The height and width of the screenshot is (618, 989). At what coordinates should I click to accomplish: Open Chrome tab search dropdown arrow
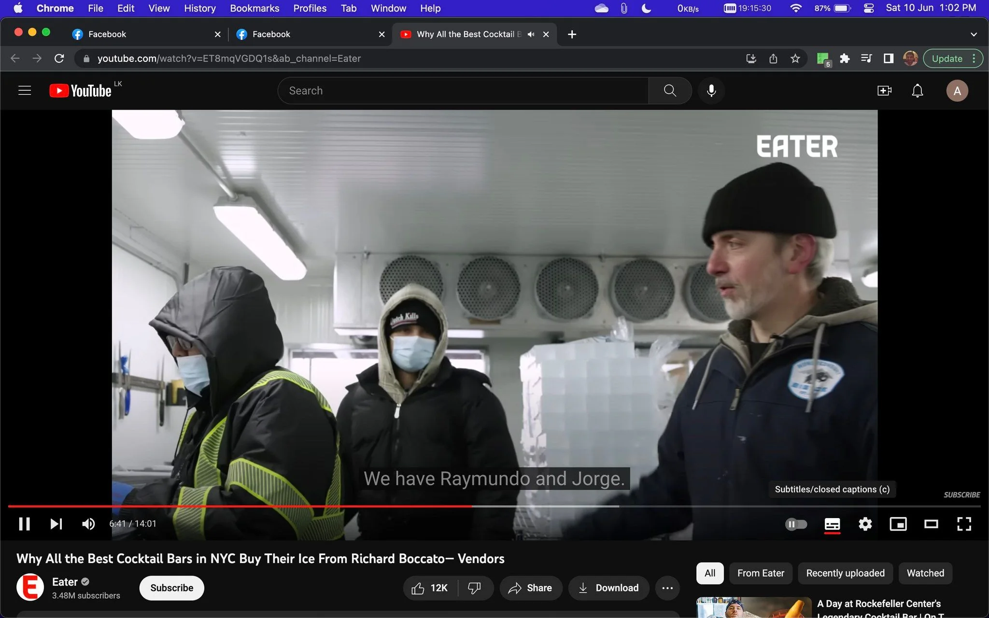pyautogui.click(x=974, y=34)
